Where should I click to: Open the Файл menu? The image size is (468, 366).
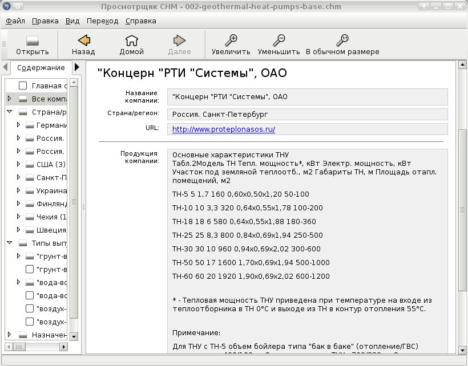tap(15, 21)
